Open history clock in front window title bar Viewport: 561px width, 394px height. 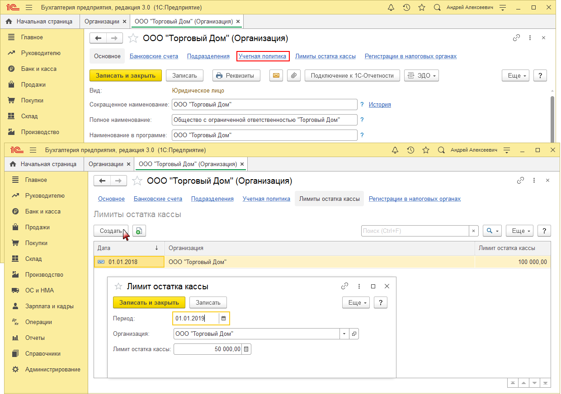[x=410, y=150]
